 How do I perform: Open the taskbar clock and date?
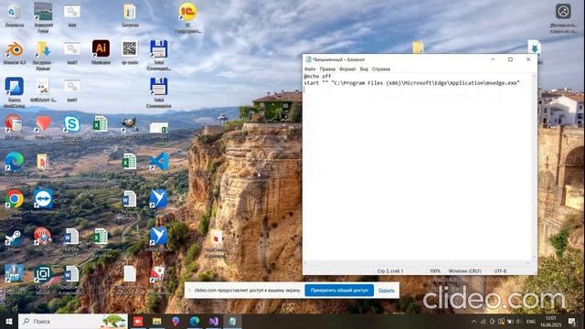click(x=550, y=322)
